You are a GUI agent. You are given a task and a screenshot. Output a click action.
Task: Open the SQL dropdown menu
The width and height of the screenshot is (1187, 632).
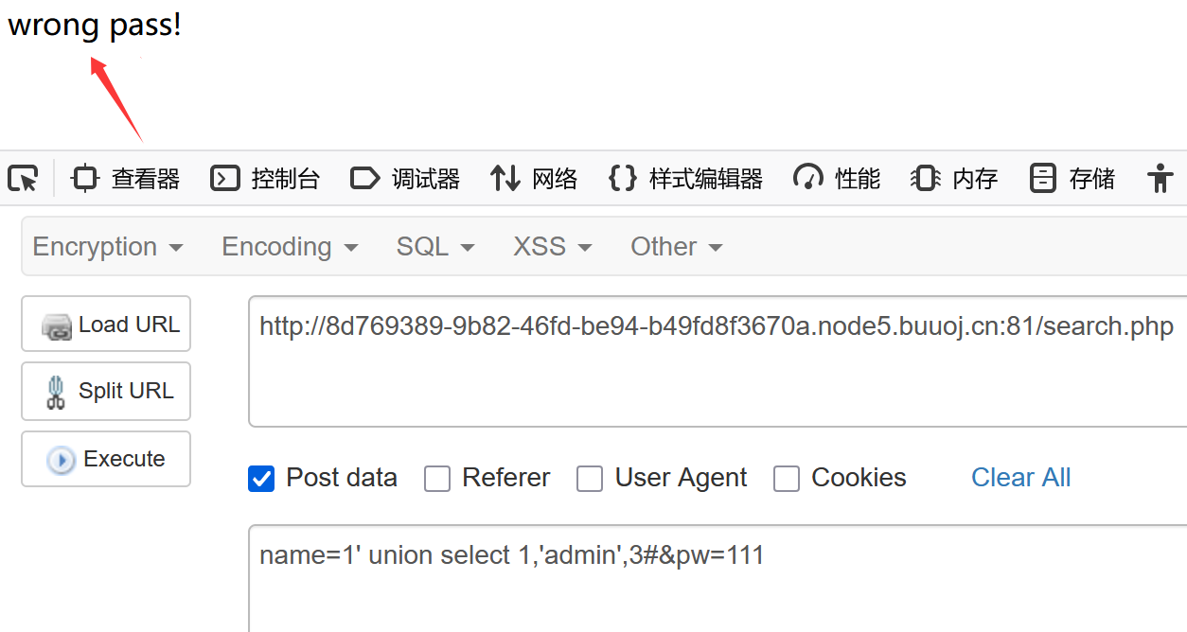[x=434, y=247]
